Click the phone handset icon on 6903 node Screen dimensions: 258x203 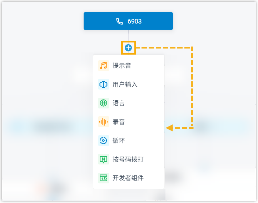tap(119, 21)
